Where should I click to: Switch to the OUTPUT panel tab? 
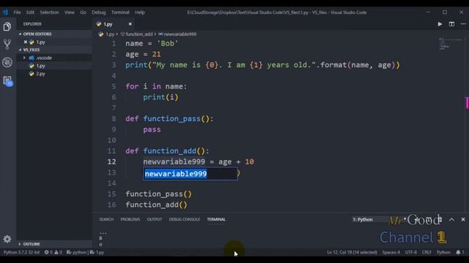[x=155, y=219]
